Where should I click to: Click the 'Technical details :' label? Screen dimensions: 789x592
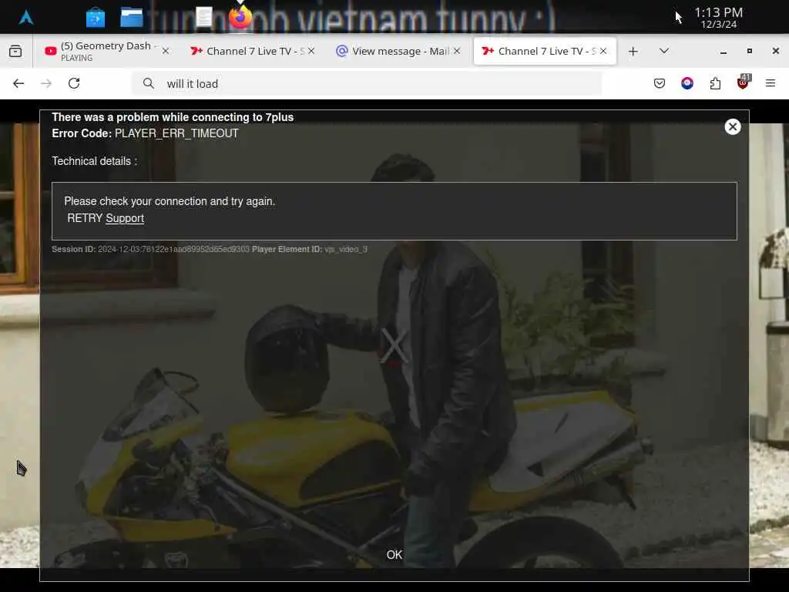[95, 161]
